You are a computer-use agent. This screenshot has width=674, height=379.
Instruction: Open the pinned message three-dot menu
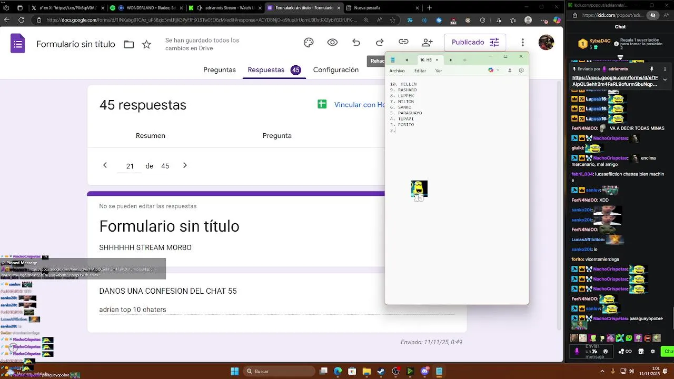click(666, 69)
